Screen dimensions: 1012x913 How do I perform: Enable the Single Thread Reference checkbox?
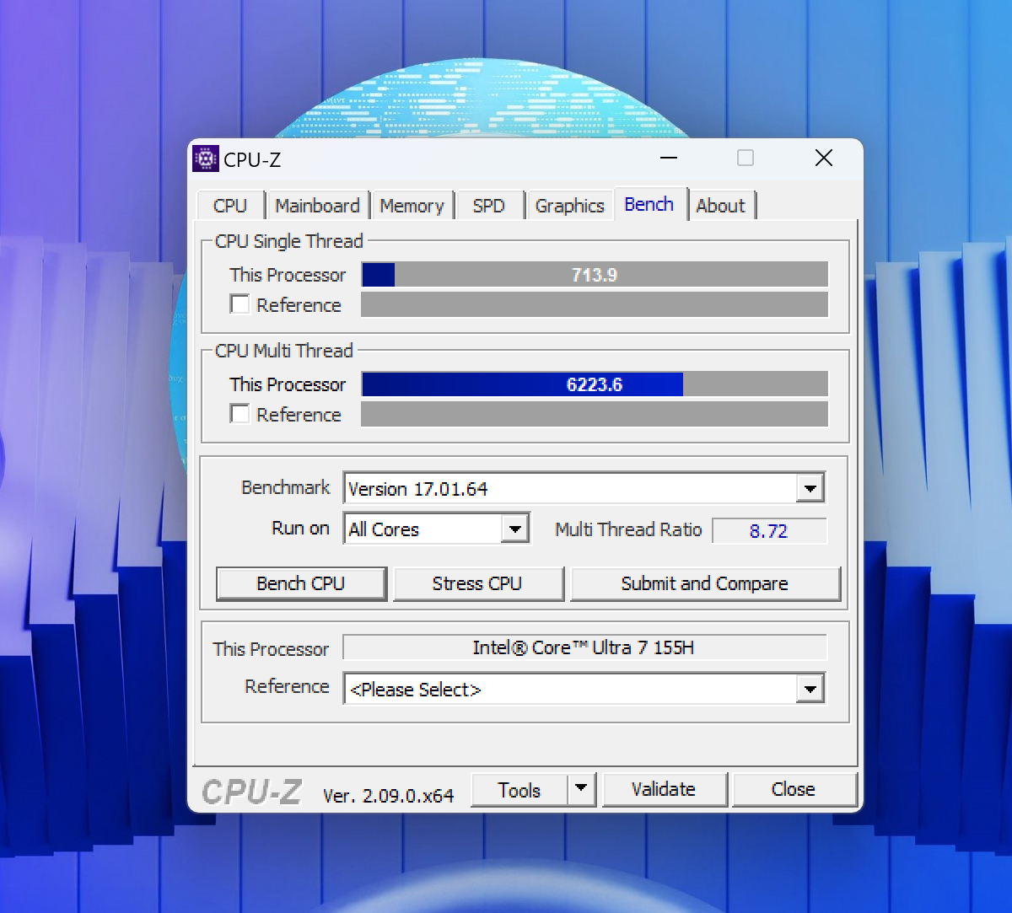[x=240, y=304]
